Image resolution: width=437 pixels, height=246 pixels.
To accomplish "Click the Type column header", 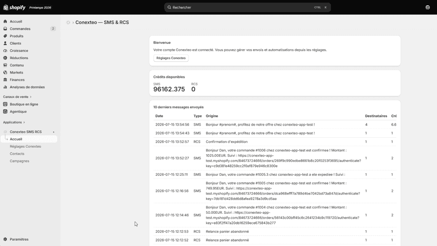I will pos(197,116).
